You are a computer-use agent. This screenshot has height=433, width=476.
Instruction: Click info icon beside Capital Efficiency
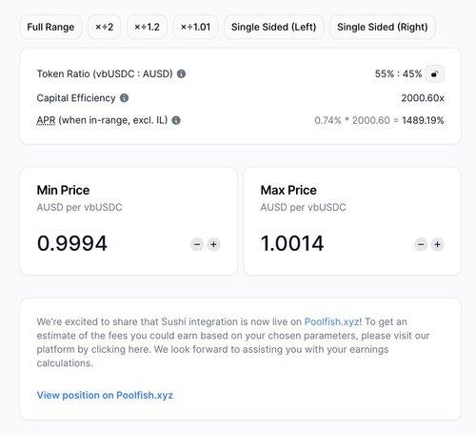[x=124, y=98]
